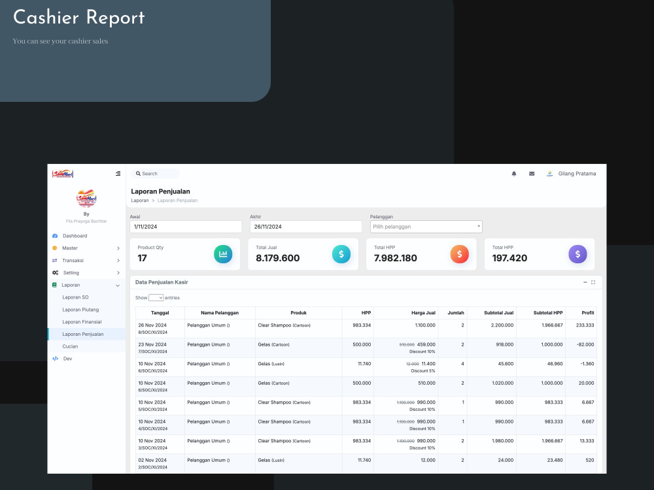The image size is (654, 490).
Task: Click the "2.200.000" subtotal jual value
Action: click(502, 325)
